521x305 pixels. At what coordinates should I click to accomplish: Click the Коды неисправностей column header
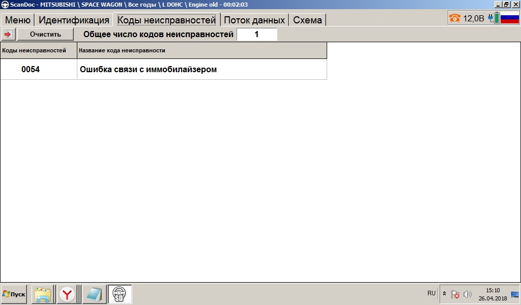point(39,50)
